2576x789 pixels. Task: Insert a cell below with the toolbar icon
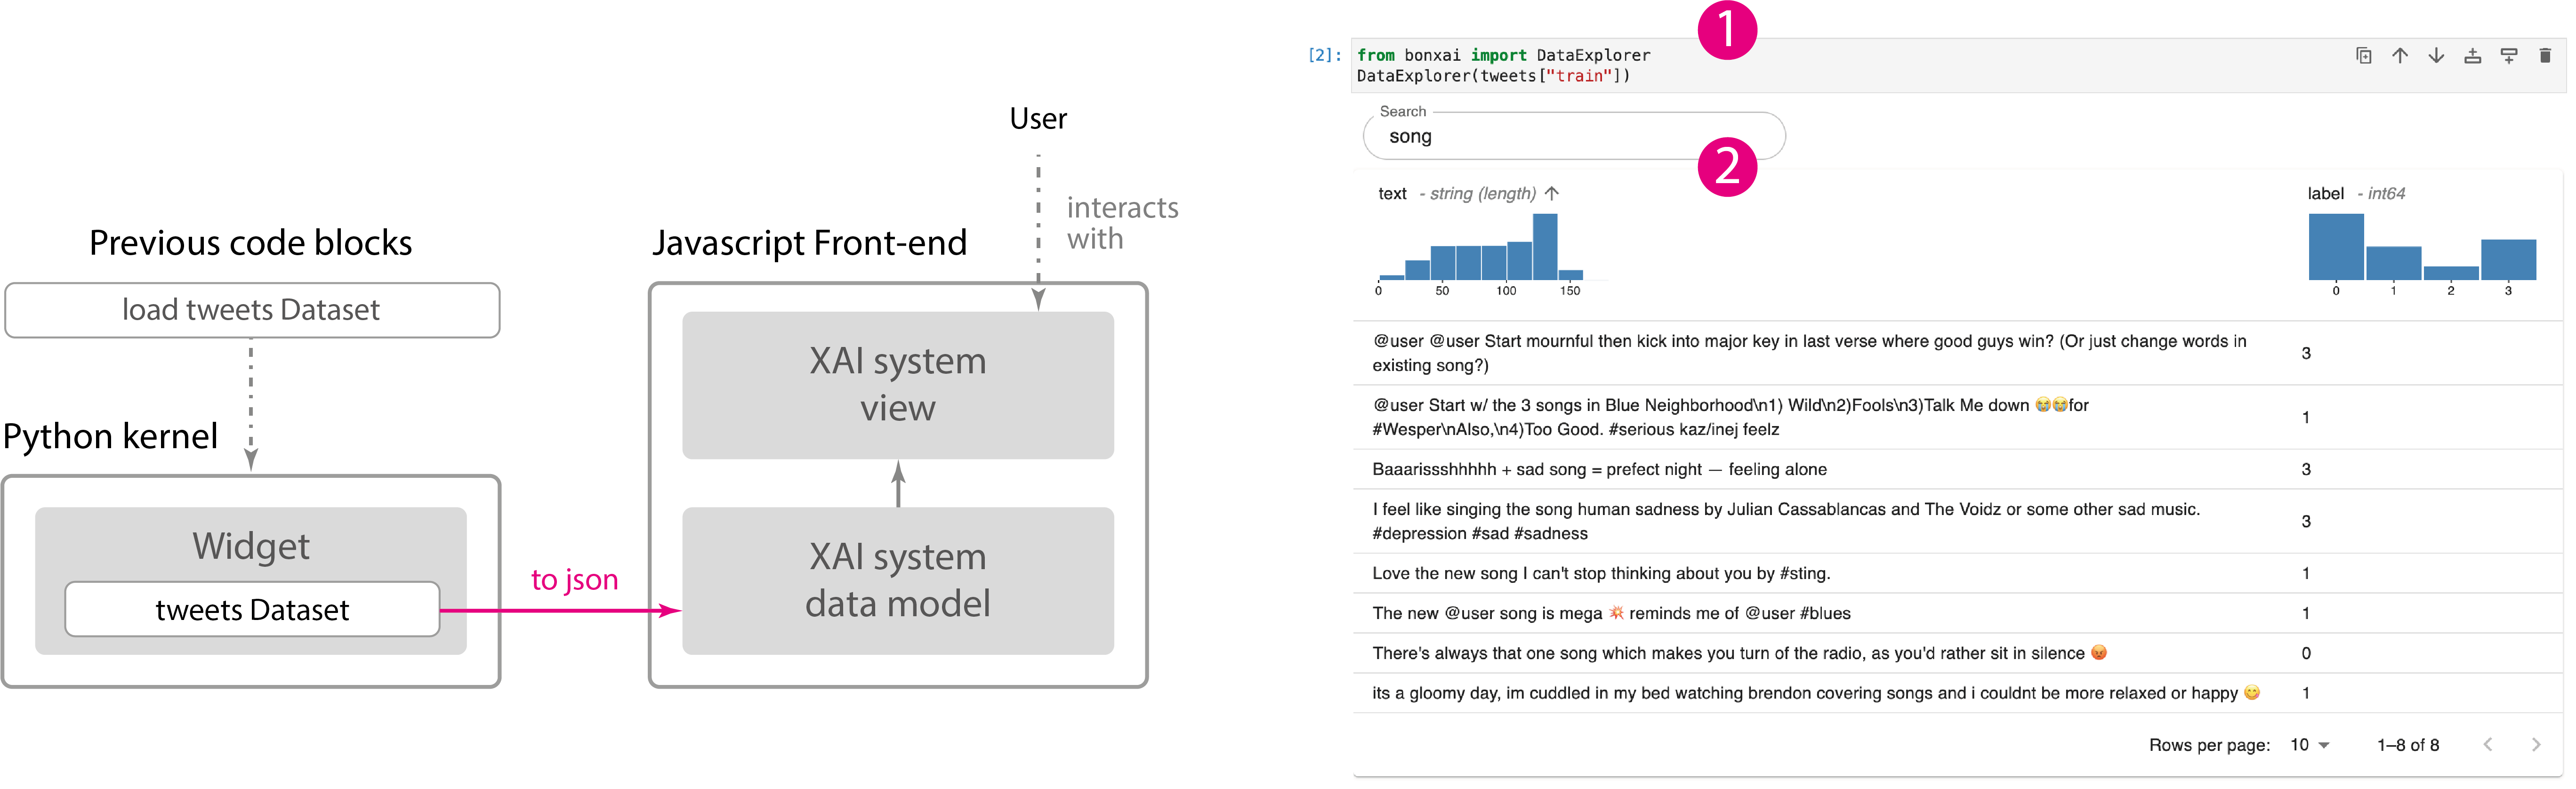pos(2508,56)
